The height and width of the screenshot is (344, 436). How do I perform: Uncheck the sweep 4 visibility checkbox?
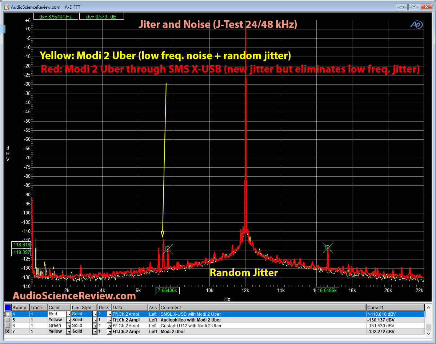pos(8,314)
